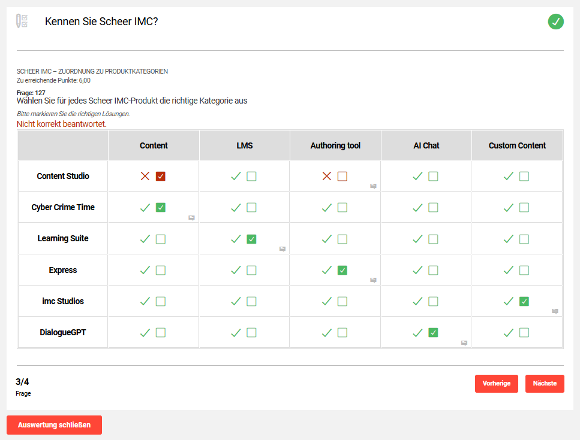Viewport: 580px width, 440px height.
Task: Check the LMS checkbox for Content Studio
Action: click(x=251, y=176)
